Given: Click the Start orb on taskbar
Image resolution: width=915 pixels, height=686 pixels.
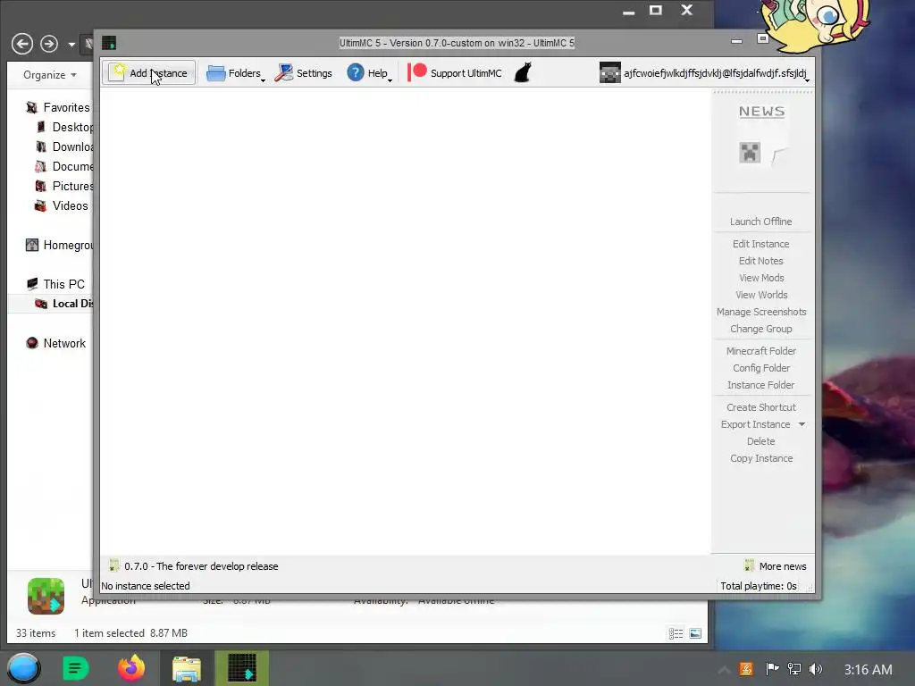Looking at the screenshot, I should pos(23,668).
